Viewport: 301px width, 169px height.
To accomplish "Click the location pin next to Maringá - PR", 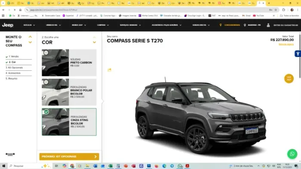I will [245, 25].
